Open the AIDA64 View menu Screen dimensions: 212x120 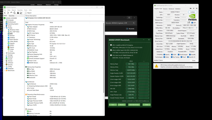(9, 10)
